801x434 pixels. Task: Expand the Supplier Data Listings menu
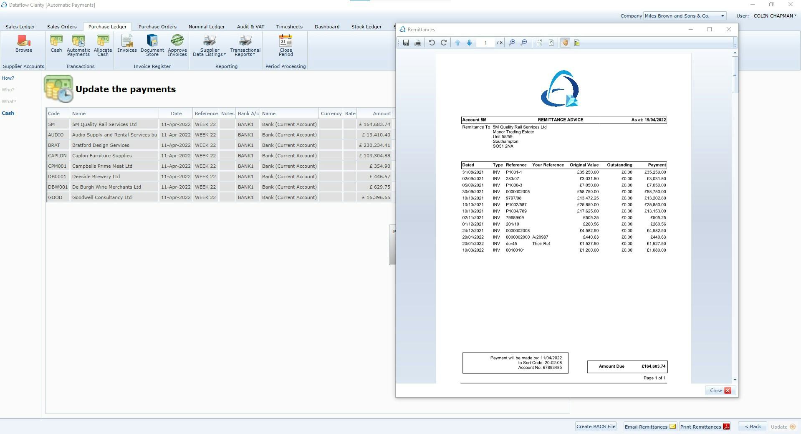tap(209, 45)
